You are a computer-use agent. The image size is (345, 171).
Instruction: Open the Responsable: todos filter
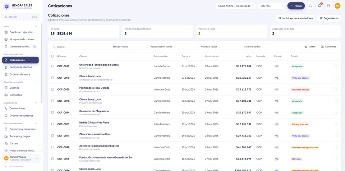(173, 47)
